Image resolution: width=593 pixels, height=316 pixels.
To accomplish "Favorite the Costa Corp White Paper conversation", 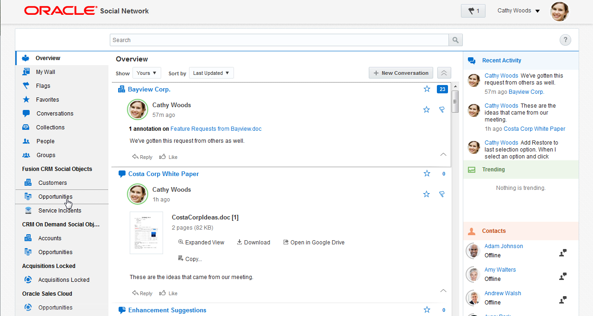I will click(426, 173).
